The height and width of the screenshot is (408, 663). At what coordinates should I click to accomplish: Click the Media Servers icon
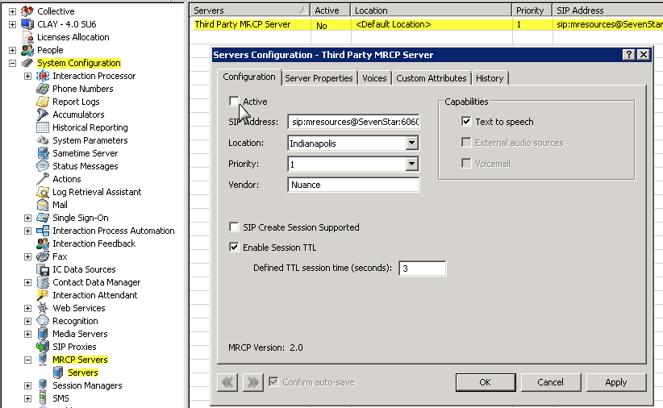pos(43,334)
